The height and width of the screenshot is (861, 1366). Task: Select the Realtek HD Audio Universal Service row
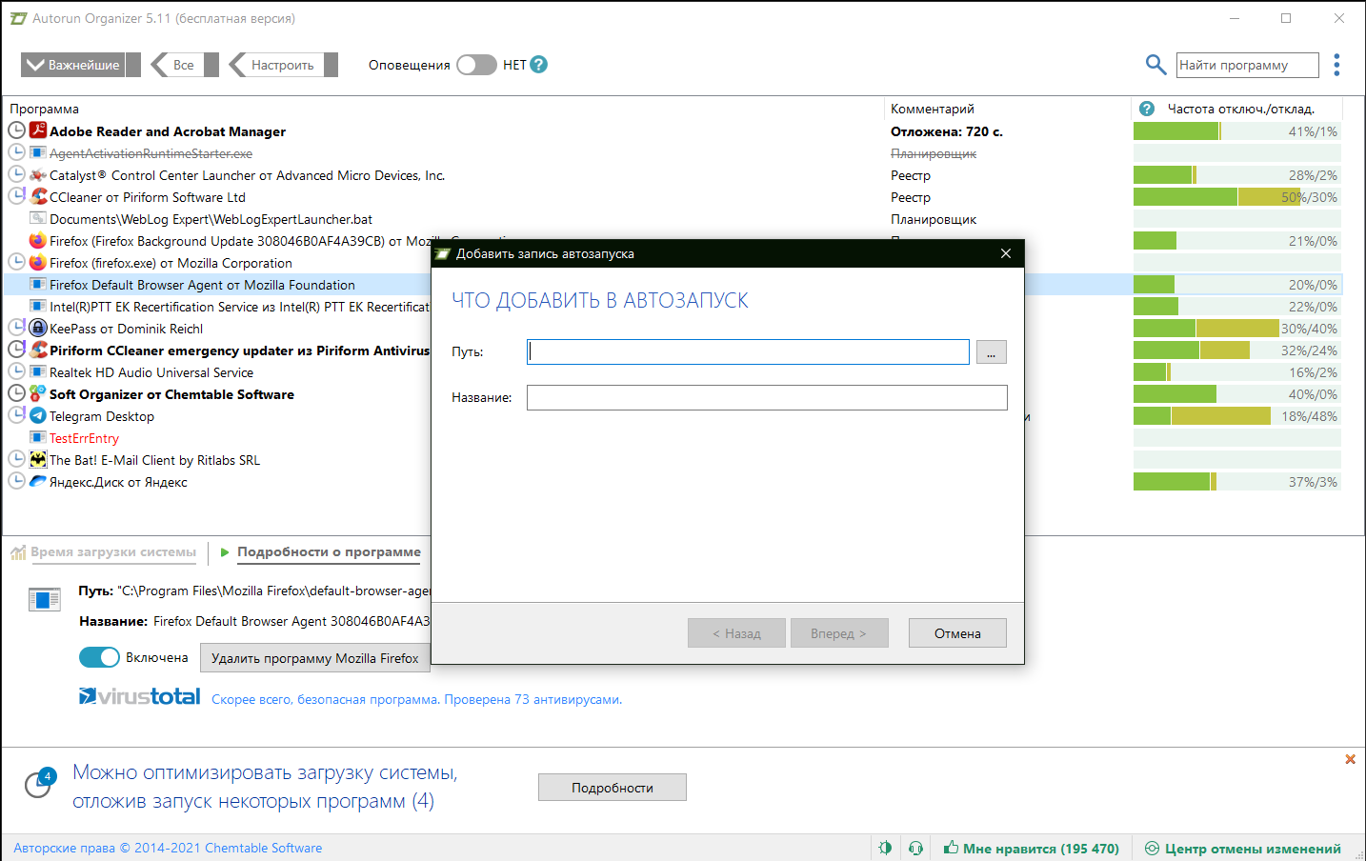[151, 372]
